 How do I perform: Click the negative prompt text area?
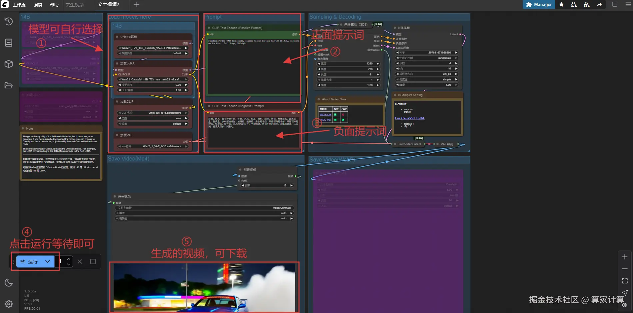pyautogui.click(x=254, y=132)
